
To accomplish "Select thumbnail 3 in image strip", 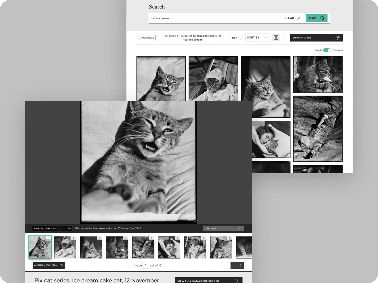I will point(91,247).
